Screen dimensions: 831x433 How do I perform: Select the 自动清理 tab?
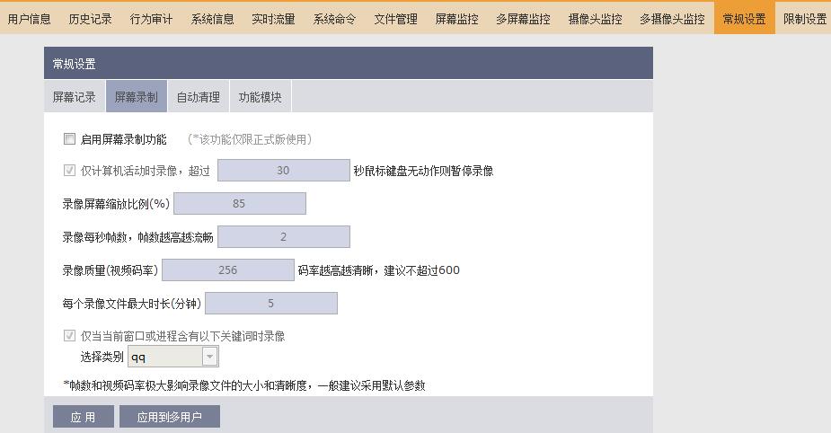point(198,97)
